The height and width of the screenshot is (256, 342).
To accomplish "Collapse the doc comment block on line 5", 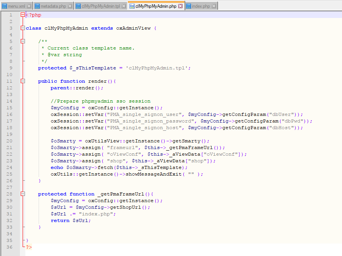I will [x=23, y=41].
